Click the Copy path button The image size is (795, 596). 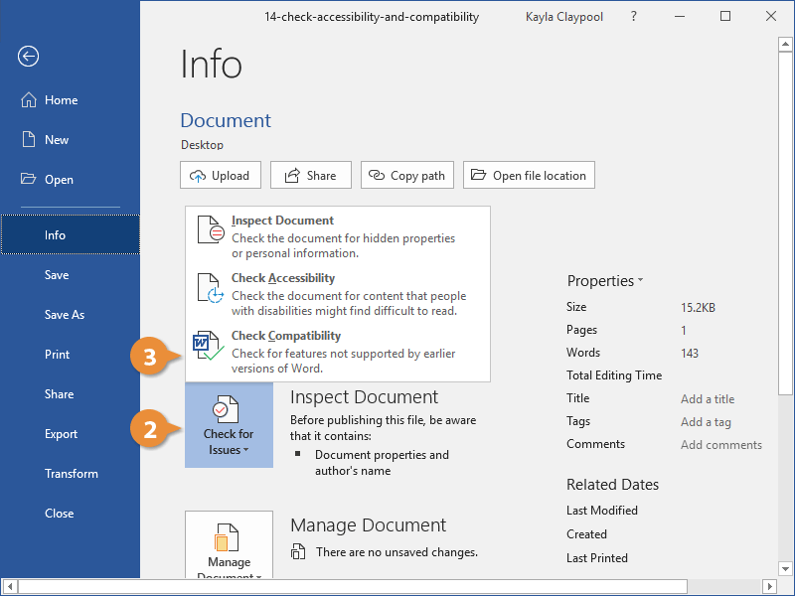pyautogui.click(x=406, y=174)
